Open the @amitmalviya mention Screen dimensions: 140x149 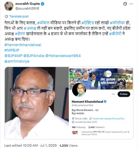(x=17, y=61)
